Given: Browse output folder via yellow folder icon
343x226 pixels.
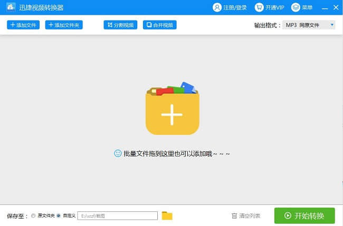Looking at the screenshot, I should [x=167, y=216].
